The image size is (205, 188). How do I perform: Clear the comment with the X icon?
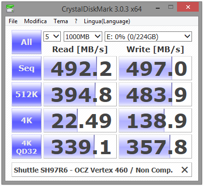[185, 170]
